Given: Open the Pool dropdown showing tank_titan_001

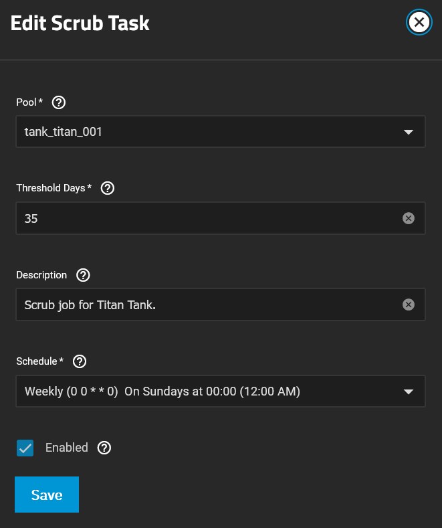Looking at the screenshot, I should 221,132.
